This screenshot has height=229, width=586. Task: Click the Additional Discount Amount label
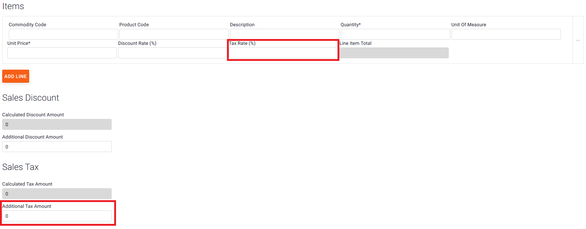point(32,137)
